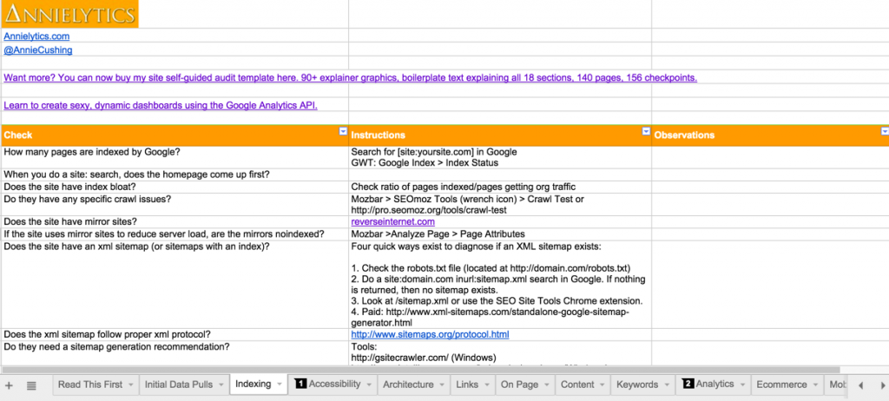This screenshot has width=889, height=401.
Task: Select cell 'Do they have any specific crawl issues?'
Action: (175, 204)
